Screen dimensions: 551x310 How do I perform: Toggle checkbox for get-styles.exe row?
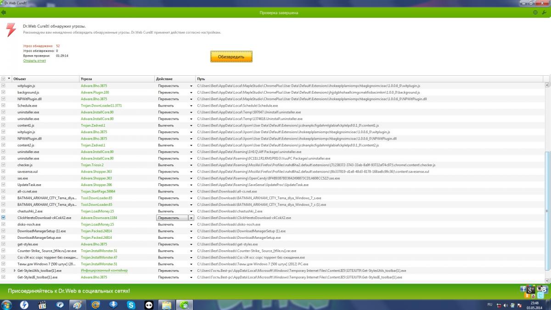[x=3, y=244]
